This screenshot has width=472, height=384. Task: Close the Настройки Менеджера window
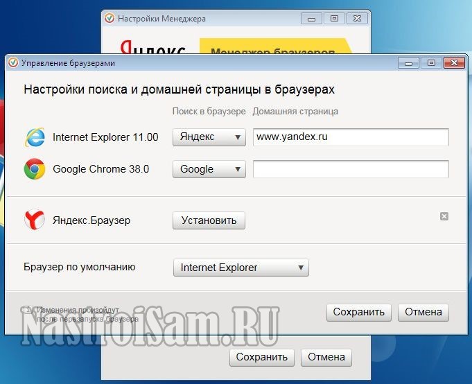[x=358, y=19]
